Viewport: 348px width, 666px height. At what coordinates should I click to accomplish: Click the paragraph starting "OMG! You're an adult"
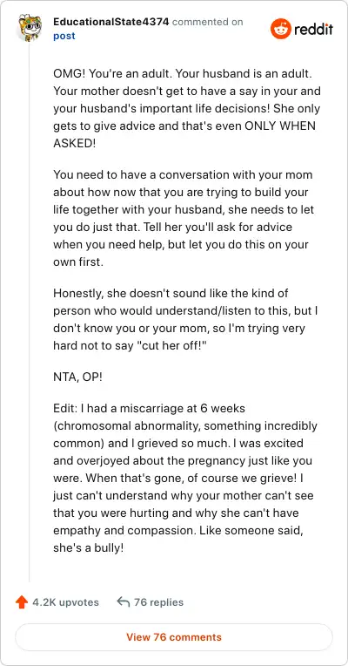[x=187, y=109]
